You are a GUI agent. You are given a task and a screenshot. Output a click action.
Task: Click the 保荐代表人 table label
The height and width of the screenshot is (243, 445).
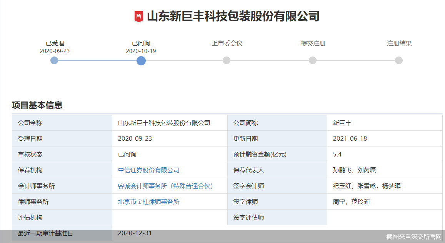[x=248, y=170]
